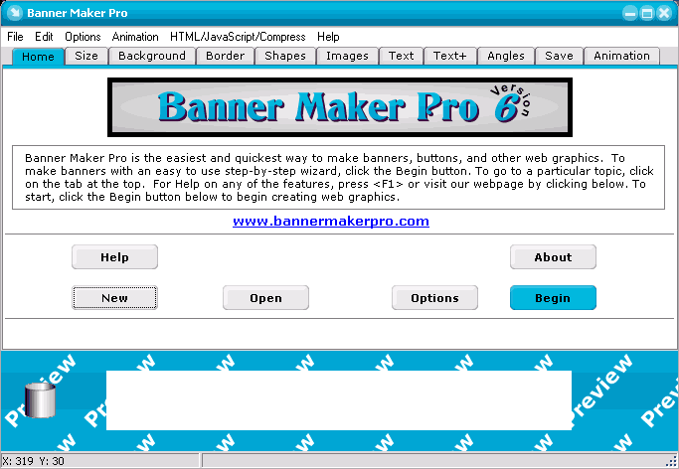Screen dimensions: 679x469
Task: Open the File menu
Action: coord(15,37)
